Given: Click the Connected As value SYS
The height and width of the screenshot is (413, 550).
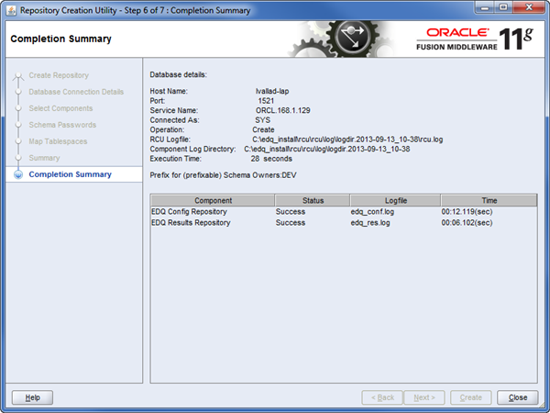Looking at the screenshot, I should tap(262, 120).
